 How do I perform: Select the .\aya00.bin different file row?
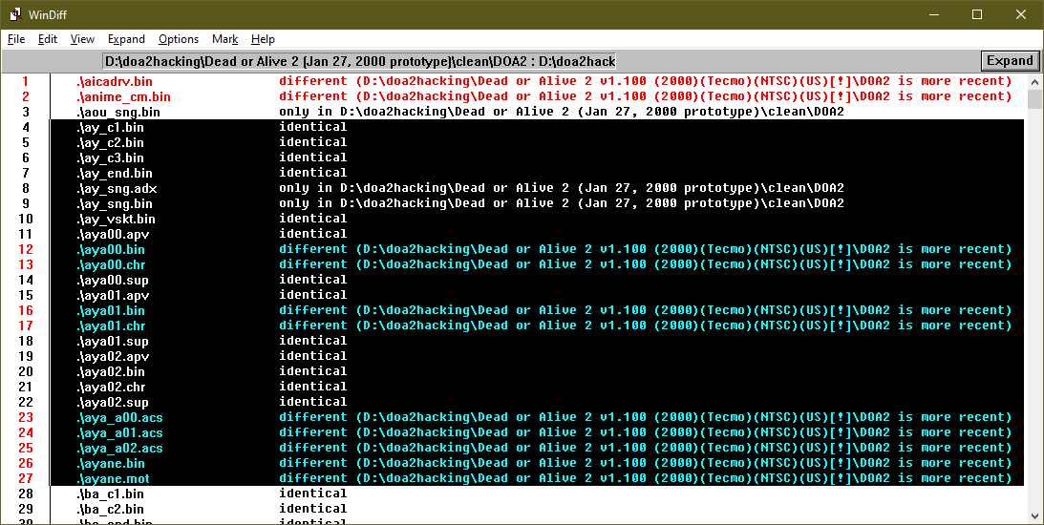111,249
